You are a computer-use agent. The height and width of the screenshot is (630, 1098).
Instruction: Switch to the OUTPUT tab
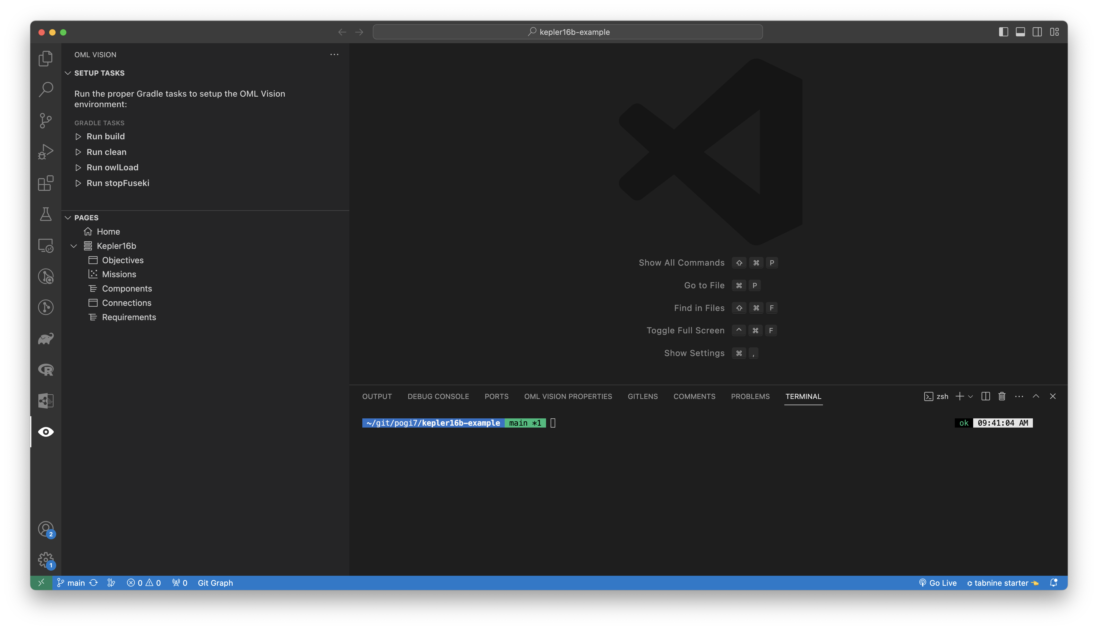(x=377, y=396)
